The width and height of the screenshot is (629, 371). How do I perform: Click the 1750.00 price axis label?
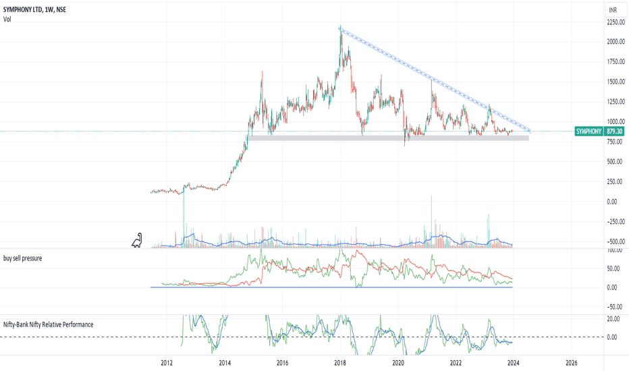(616, 61)
